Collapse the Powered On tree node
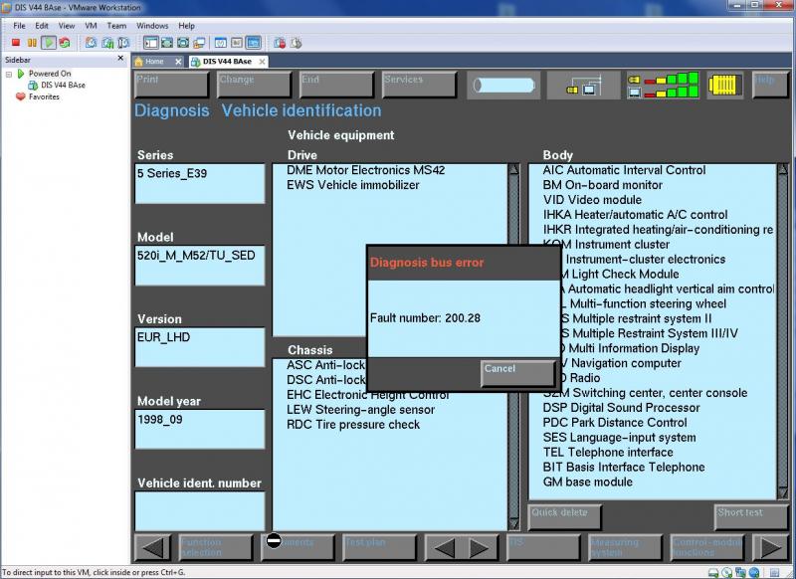 coord(9,74)
